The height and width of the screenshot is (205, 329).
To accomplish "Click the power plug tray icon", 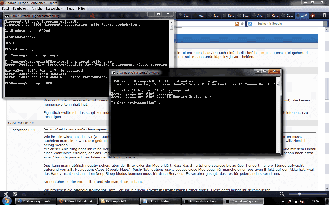I will (289, 201).
